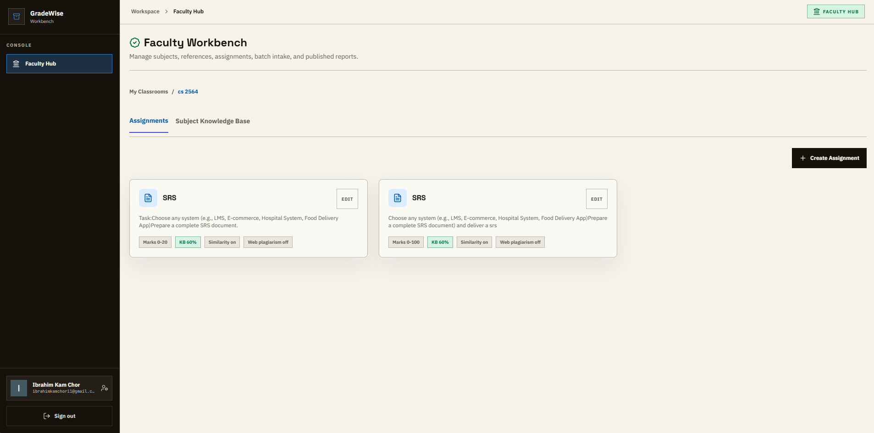874x433 pixels.
Task: Click the document icon on first SRS card
Action: (148, 198)
